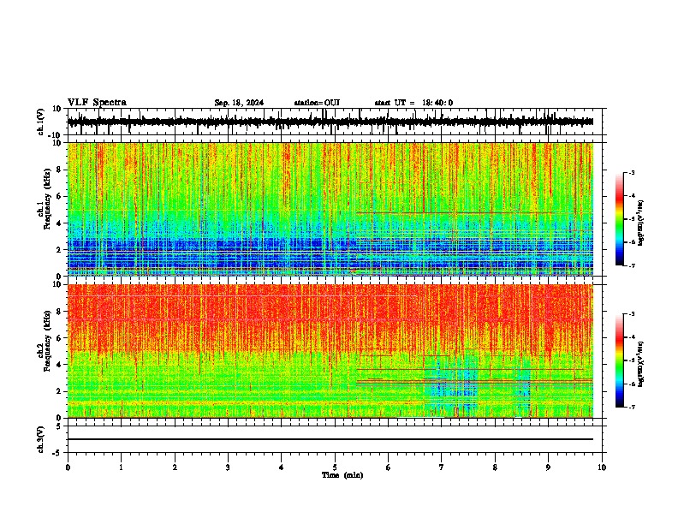Click the "station=OUI" header label
This screenshot has height=524, width=678.
point(317,103)
